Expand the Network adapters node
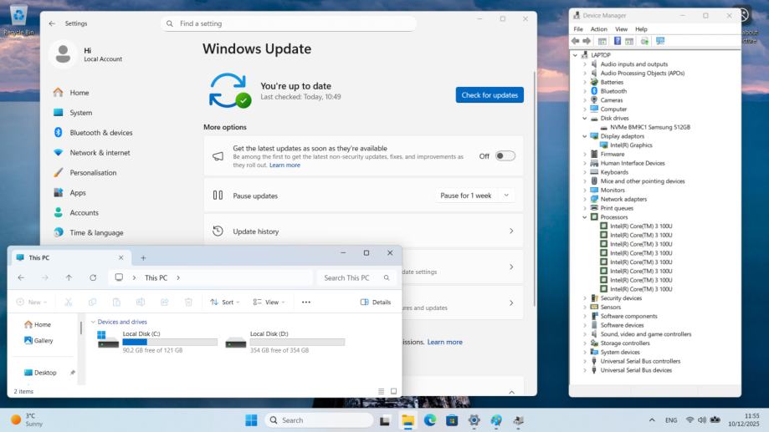The height and width of the screenshot is (432, 769). point(585,199)
